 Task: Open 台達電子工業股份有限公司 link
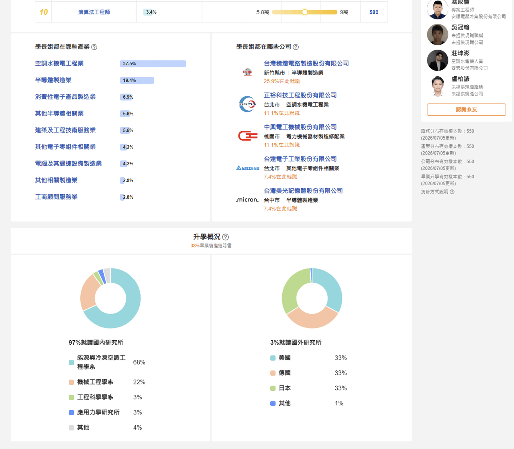pyautogui.click(x=300, y=159)
